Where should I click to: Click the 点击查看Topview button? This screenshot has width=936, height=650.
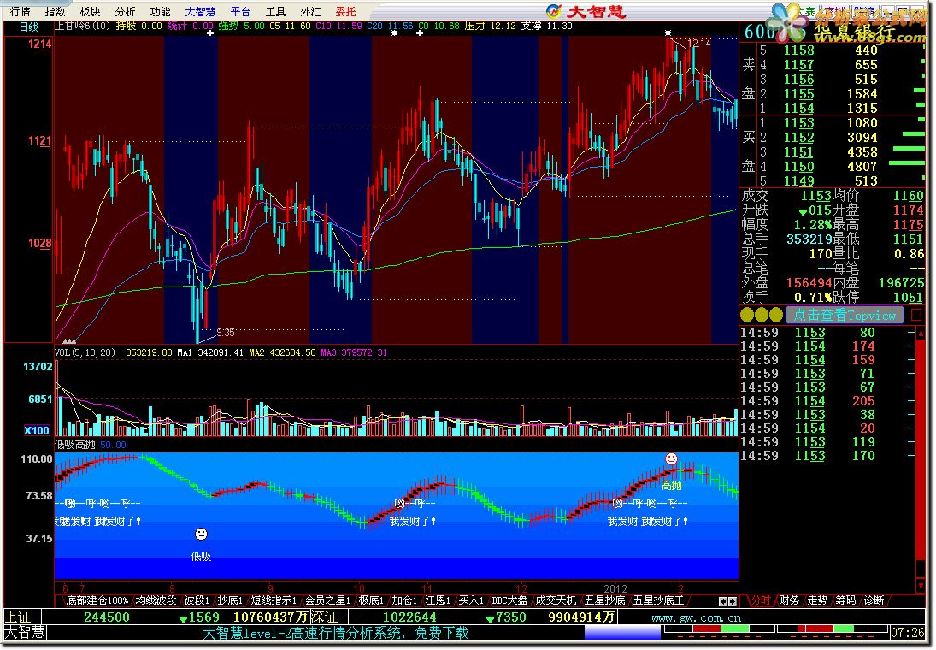coord(845,315)
